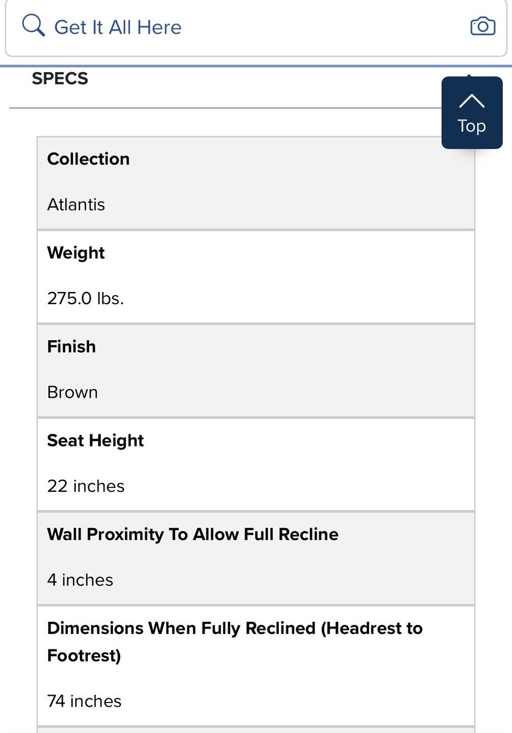Image resolution: width=512 pixels, height=733 pixels.
Task: Click the Weight spec label
Action: (76, 253)
